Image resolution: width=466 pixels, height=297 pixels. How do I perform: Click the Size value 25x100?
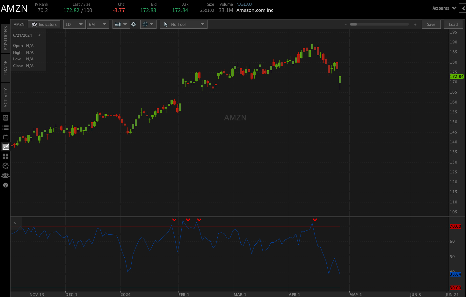point(207,10)
